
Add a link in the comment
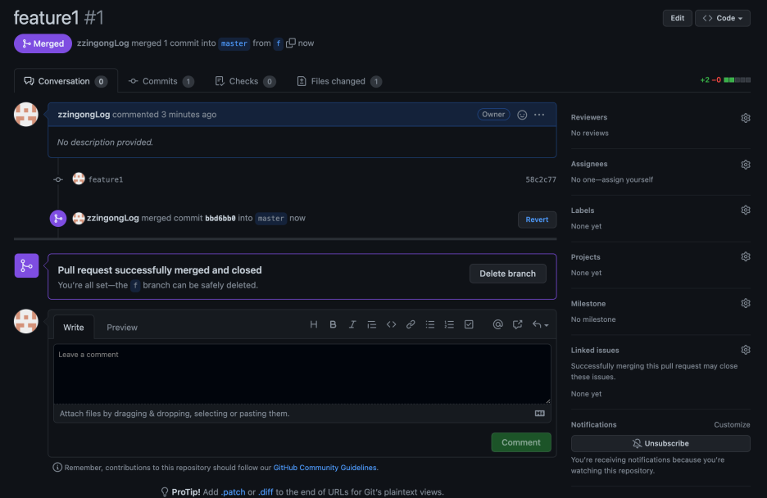coord(411,324)
